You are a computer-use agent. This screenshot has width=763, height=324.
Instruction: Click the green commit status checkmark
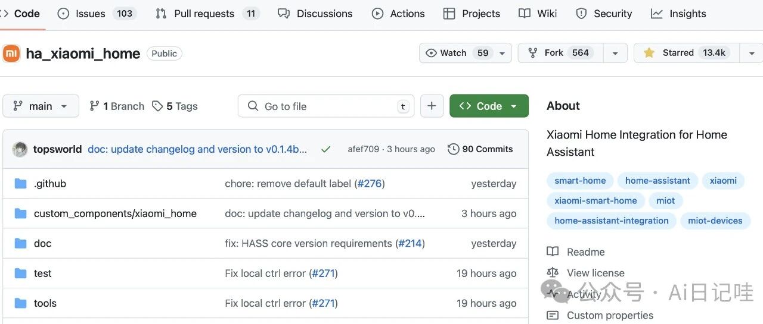point(325,149)
